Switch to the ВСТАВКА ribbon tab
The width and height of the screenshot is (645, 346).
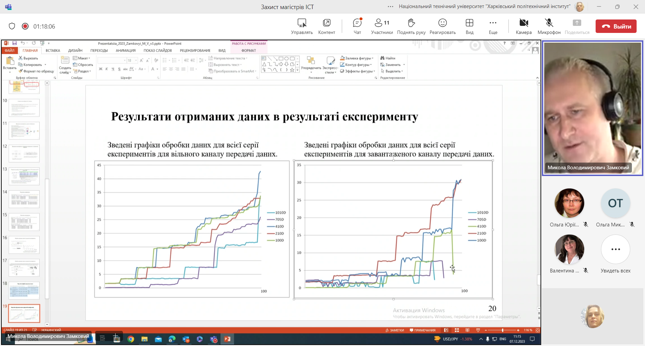(53, 50)
